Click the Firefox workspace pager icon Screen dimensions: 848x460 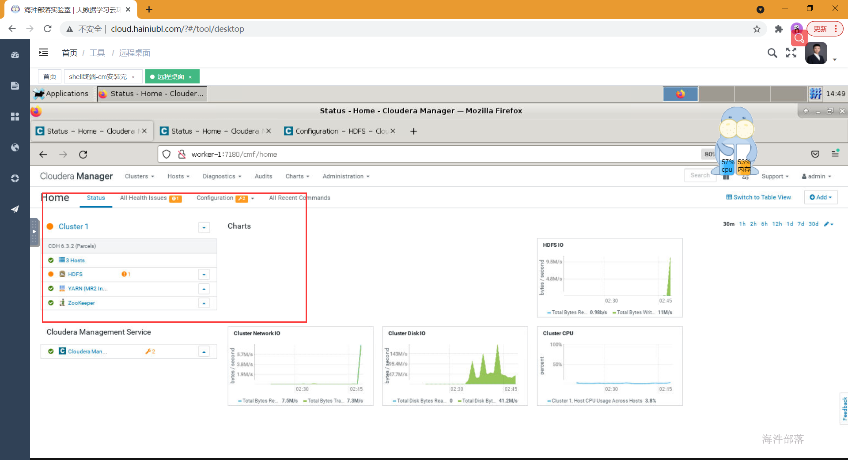point(681,94)
